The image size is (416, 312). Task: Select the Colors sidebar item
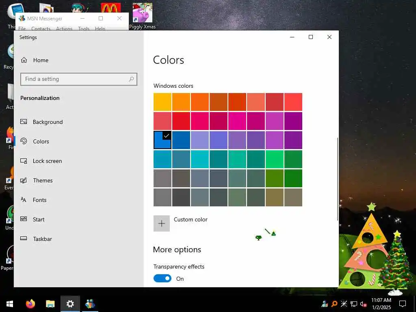click(35, 141)
